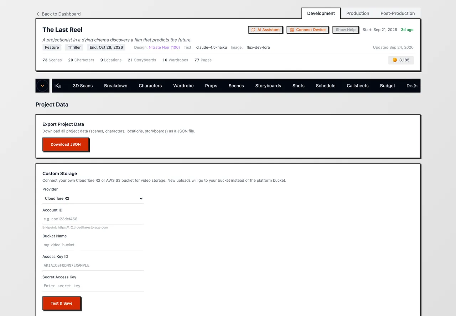Click Connect Device button

[307, 30]
